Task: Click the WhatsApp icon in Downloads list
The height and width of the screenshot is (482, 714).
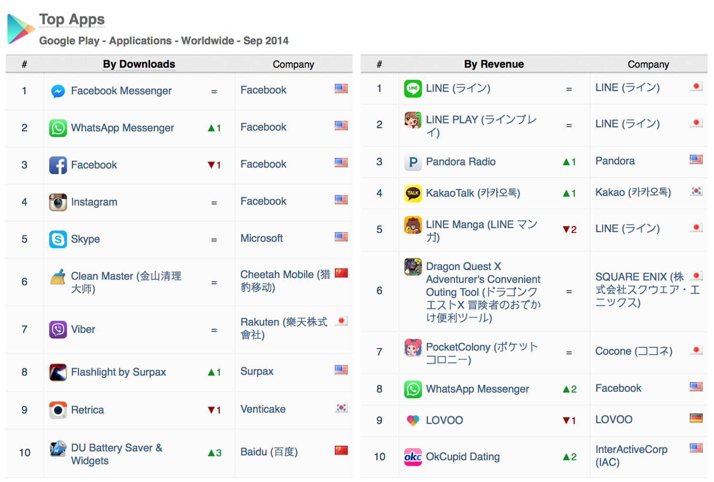Action: 58,128
